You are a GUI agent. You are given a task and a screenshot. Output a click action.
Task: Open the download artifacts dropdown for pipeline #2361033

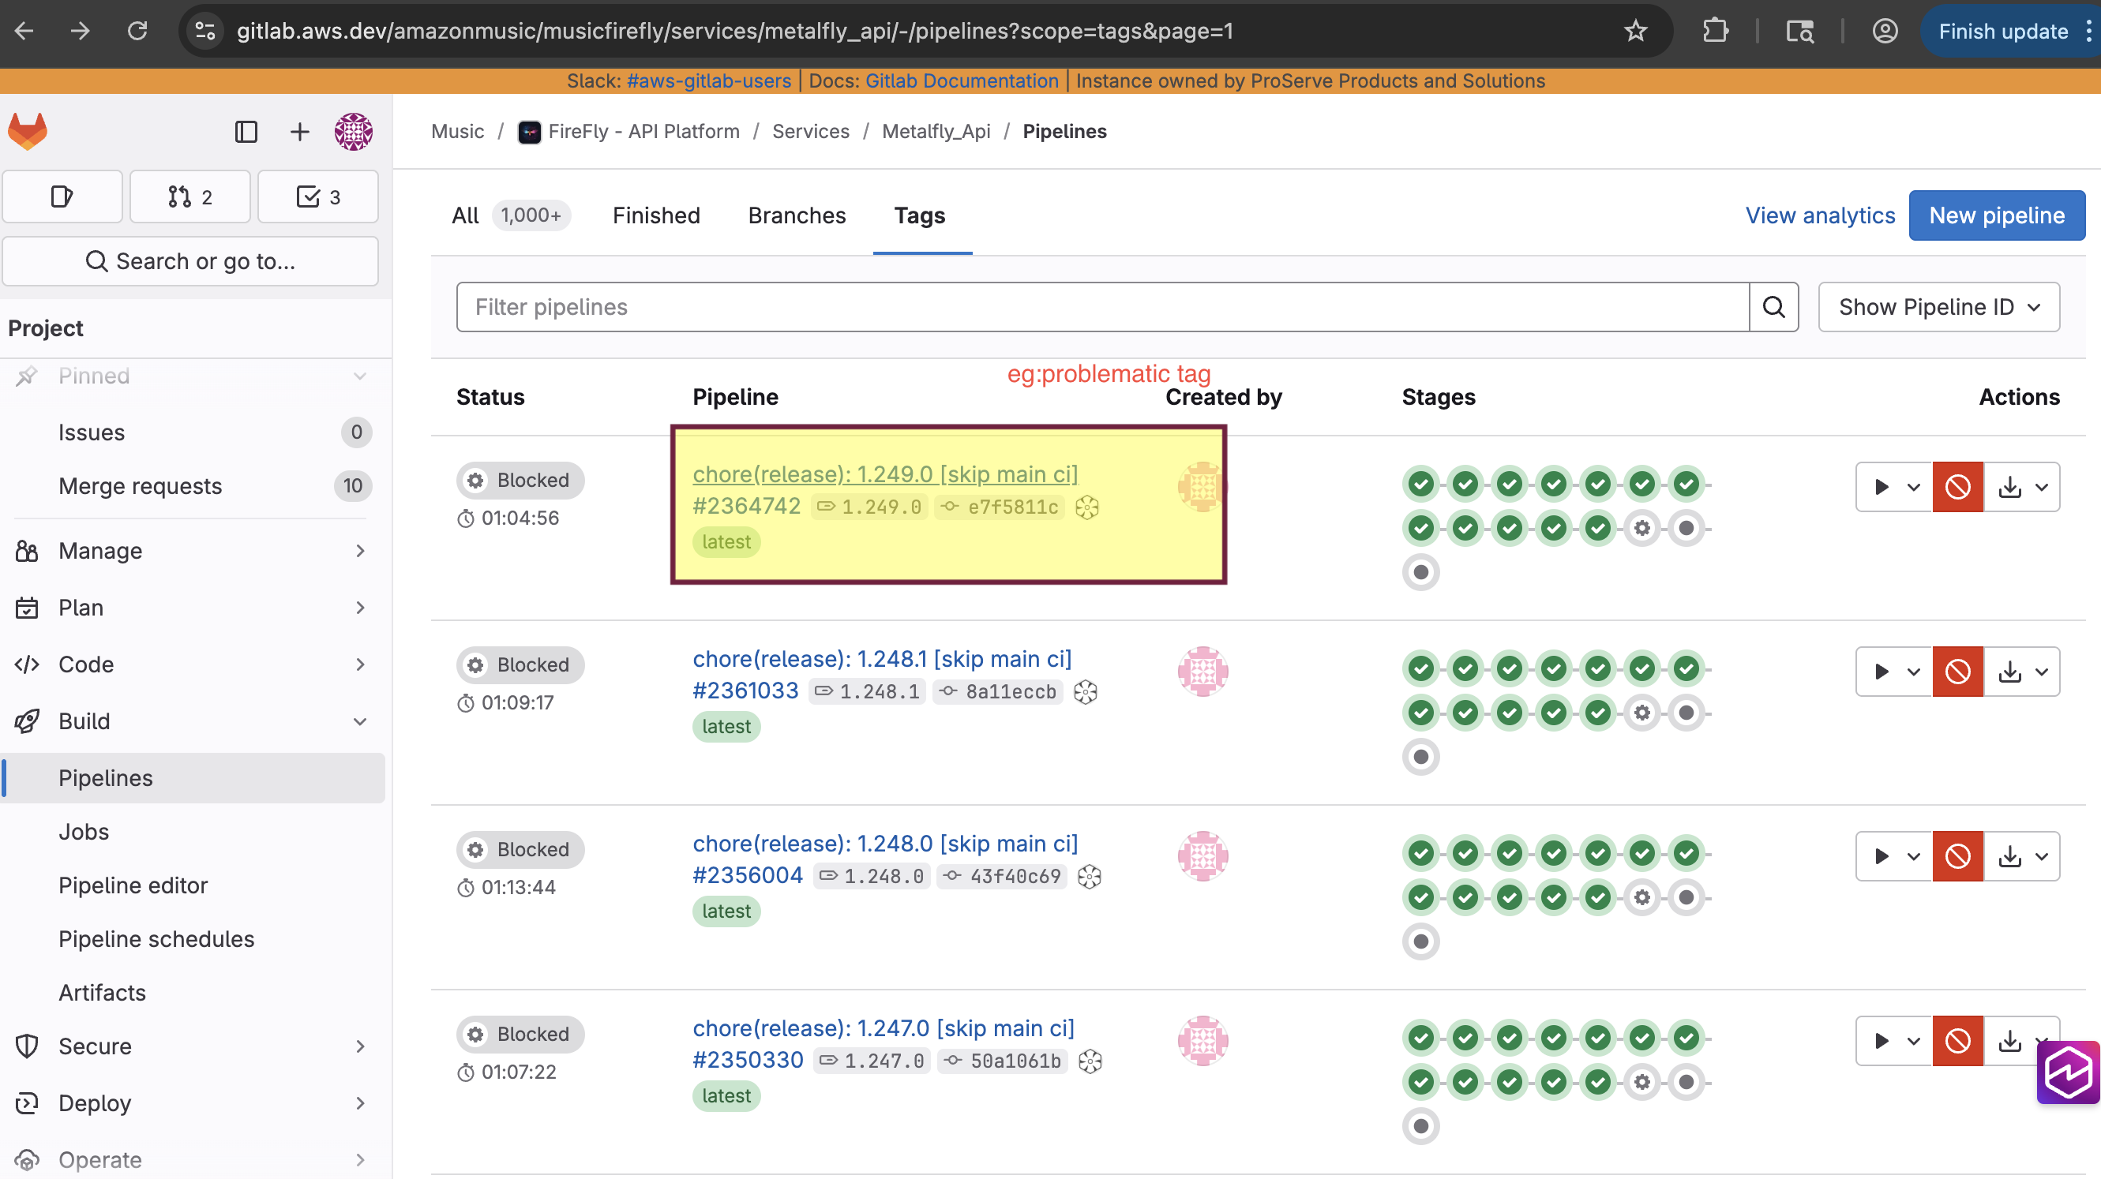pos(2021,672)
